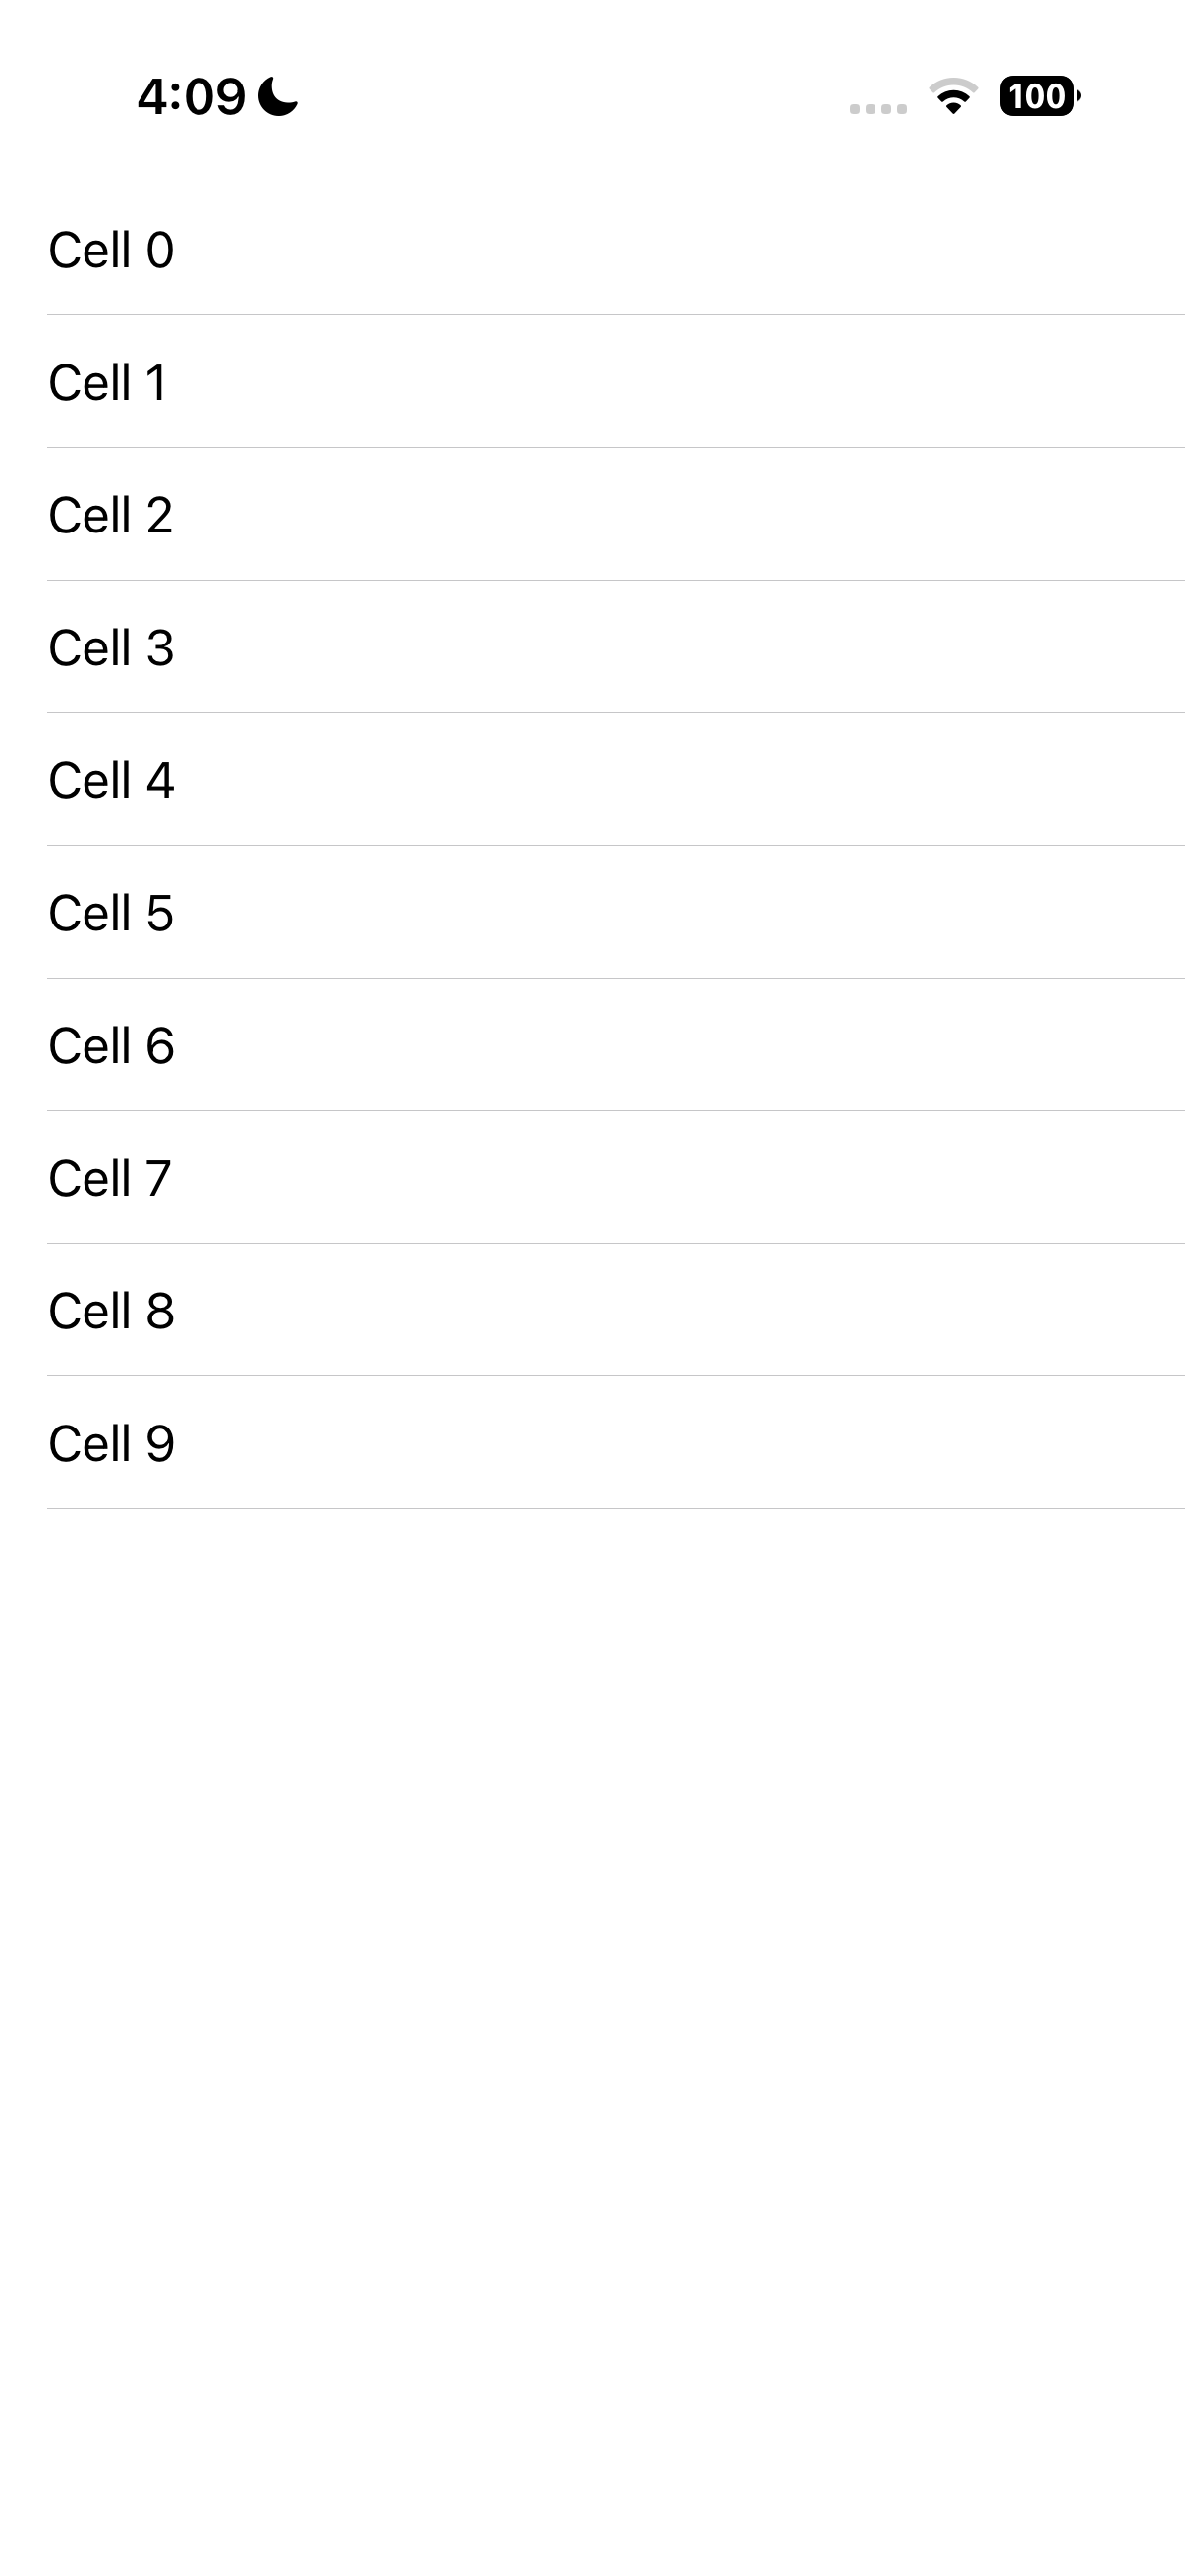Select the Cell 0 row
This screenshot has height=2576, width=1185.
click(x=592, y=250)
